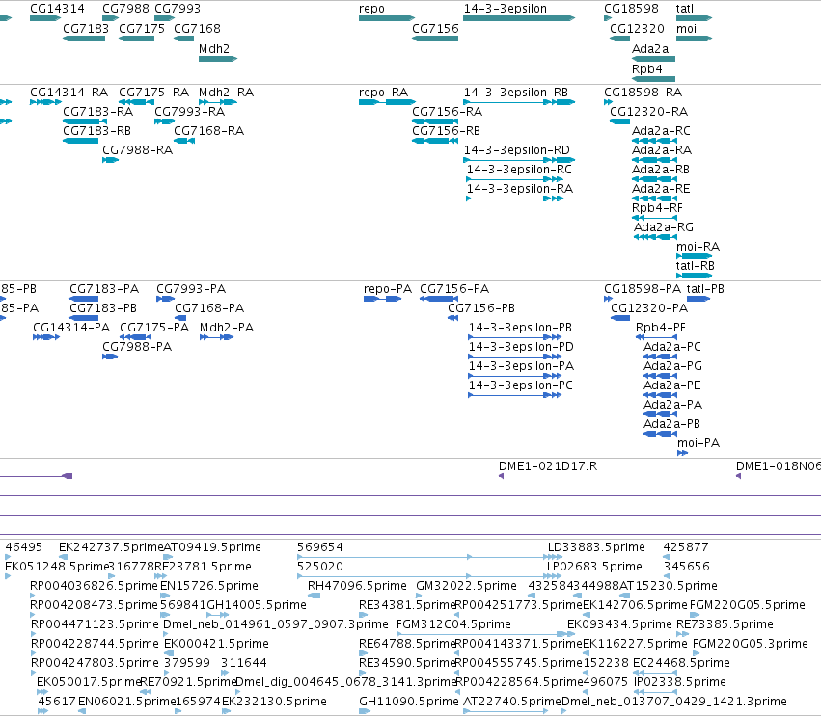Select the CG7183-RA transcript
The height and width of the screenshot is (716, 821).
pos(85,121)
